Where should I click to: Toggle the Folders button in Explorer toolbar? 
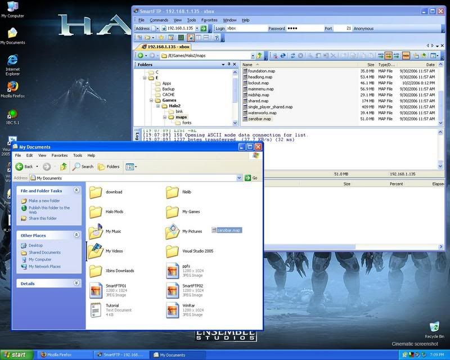tap(109, 166)
